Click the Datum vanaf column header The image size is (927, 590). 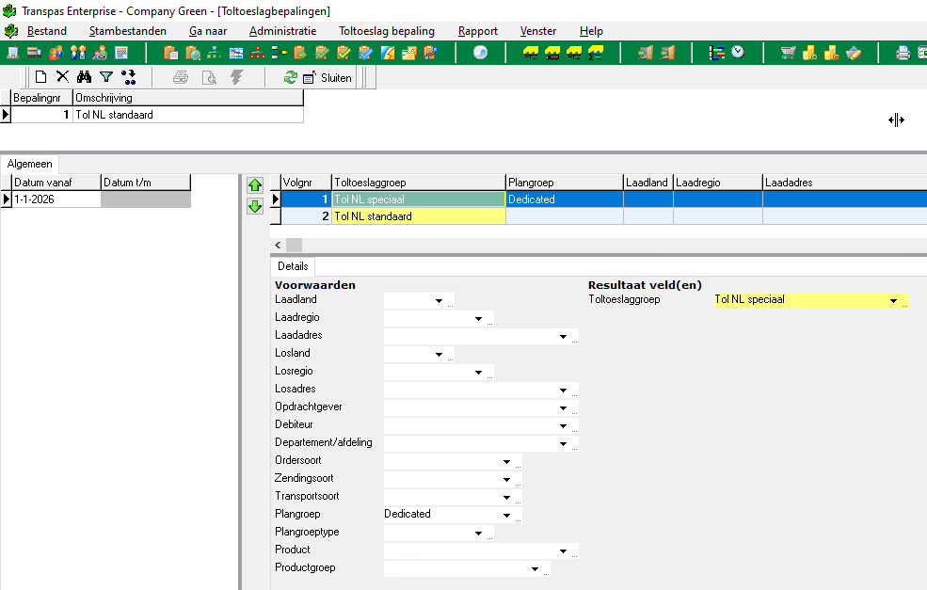point(56,183)
